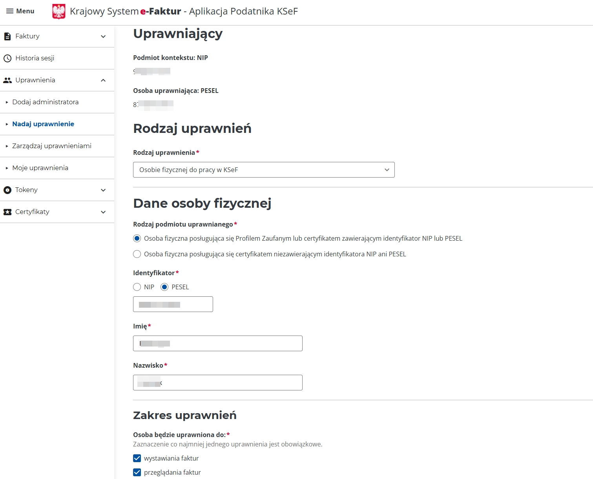Screen dimensions: 593x479
Task: Click the Imię input field
Action: 218,343
